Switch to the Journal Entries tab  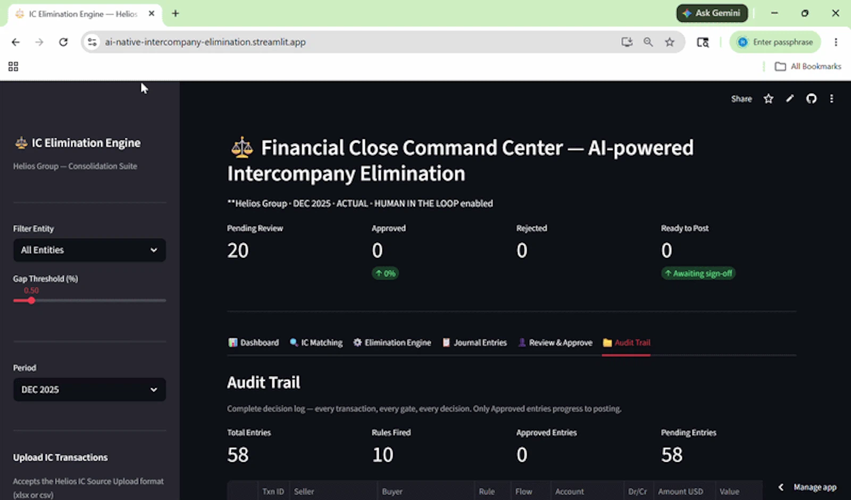474,343
